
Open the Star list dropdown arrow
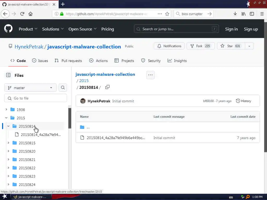click(x=249, y=46)
